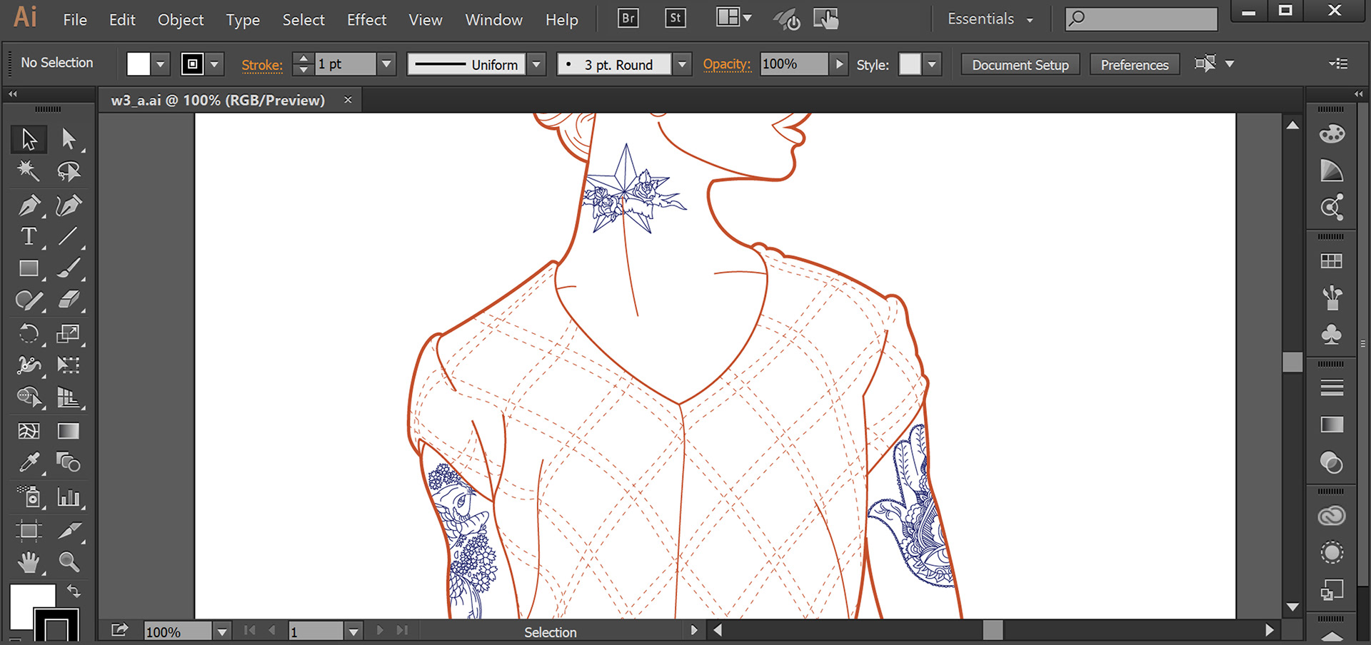This screenshot has width=1371, height=645.
Task: Open the zoom level dropdown at bottom
Action: coord(222,631)
